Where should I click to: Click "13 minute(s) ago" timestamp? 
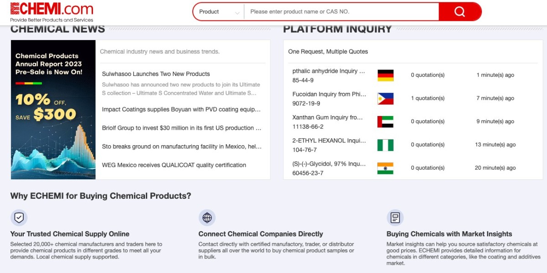click(495, 145)
